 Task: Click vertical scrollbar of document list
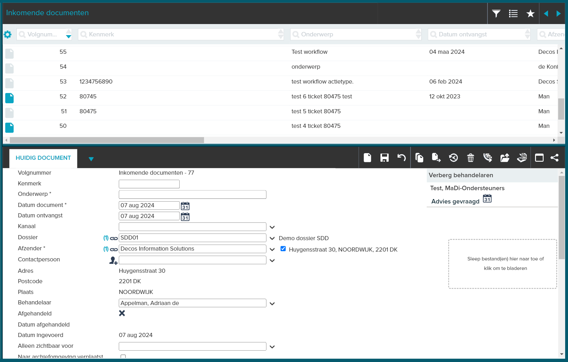click(x=561, y=109)
